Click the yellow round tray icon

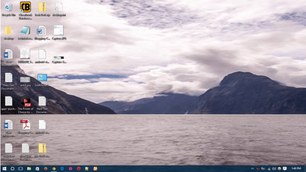click(279, 168)
